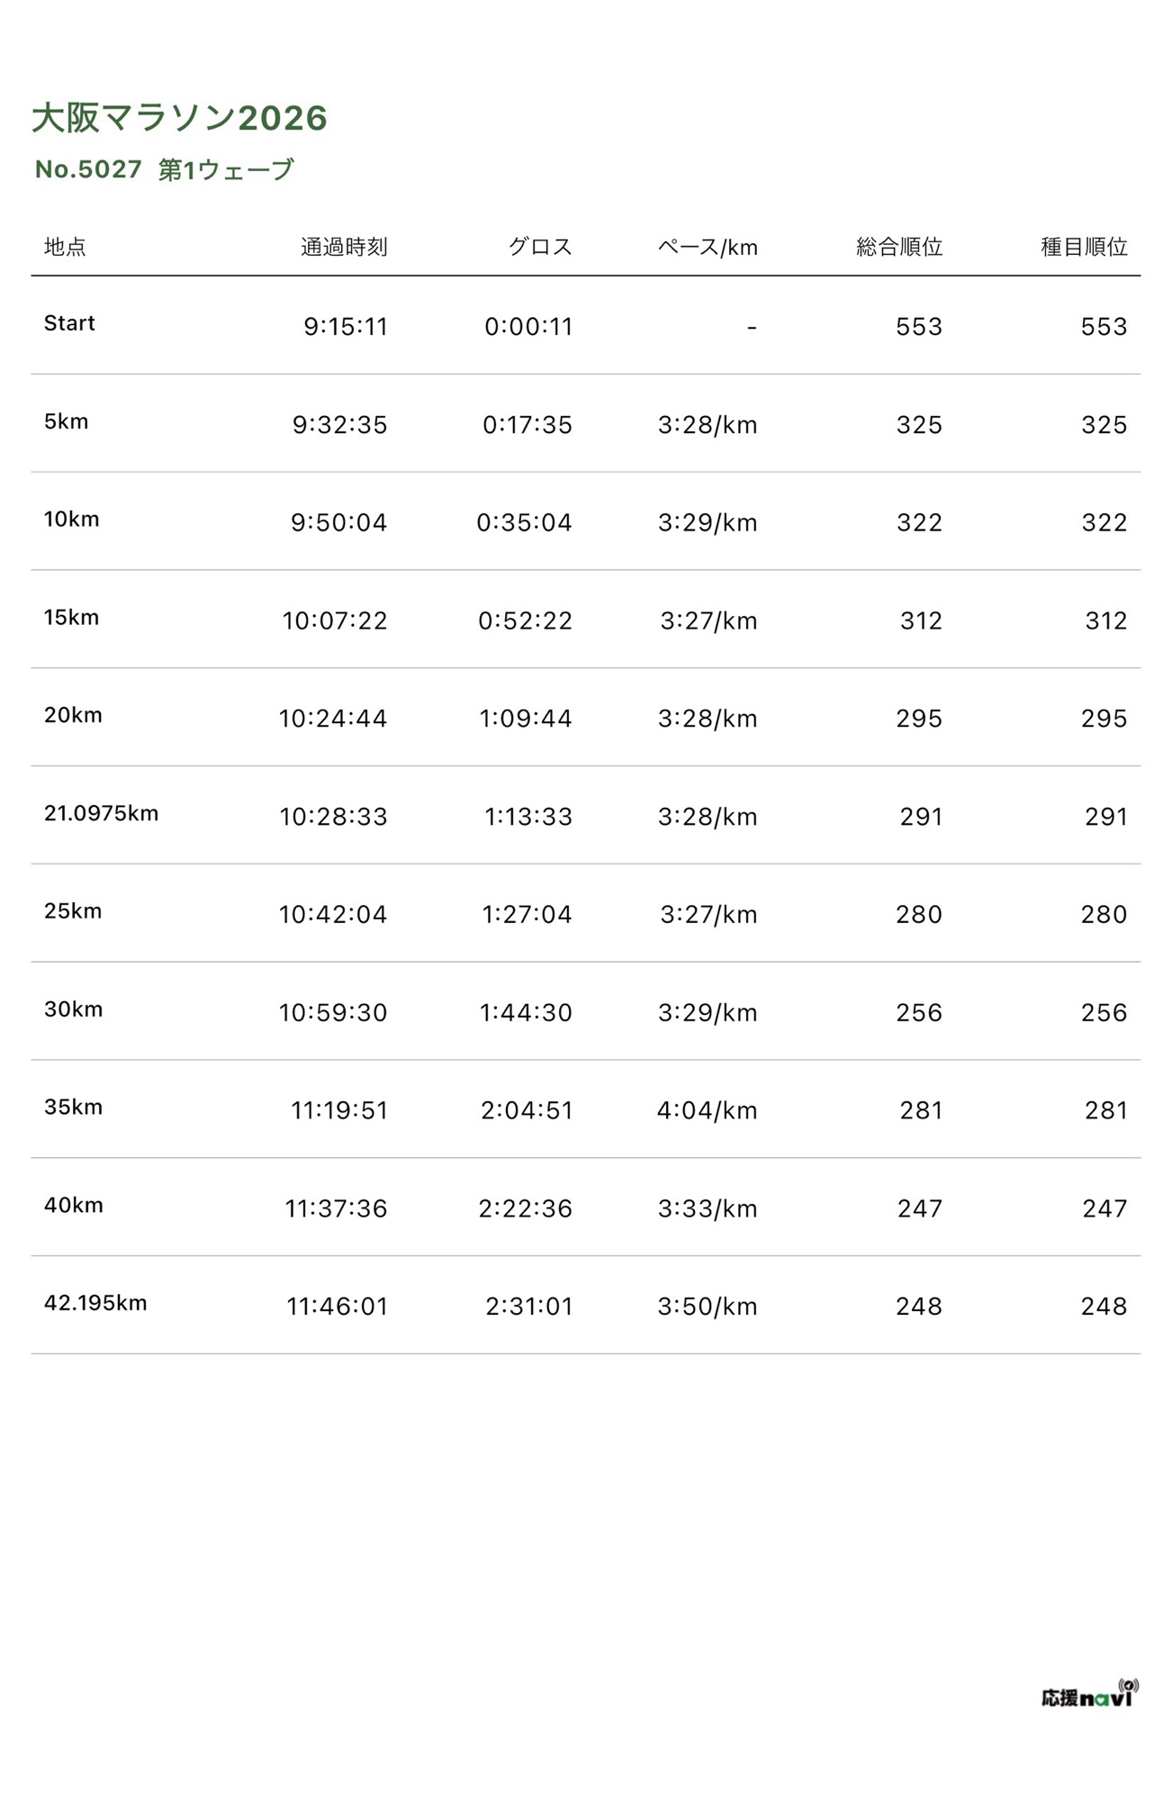Click the 応援navi logo

pos(1089,1695)
